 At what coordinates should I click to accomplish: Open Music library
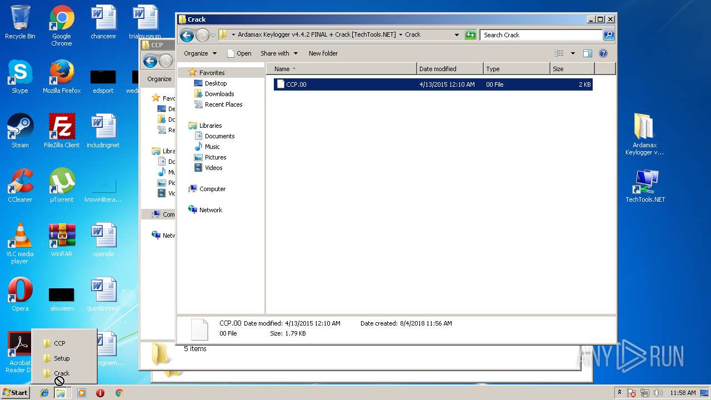click(212, 147)
